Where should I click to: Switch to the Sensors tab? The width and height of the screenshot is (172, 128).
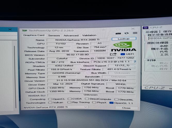(x=54, y=36)
